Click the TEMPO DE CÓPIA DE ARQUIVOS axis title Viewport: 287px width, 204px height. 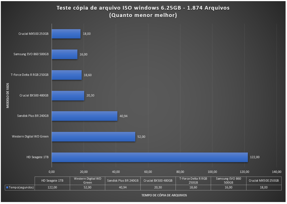[164, 196]
